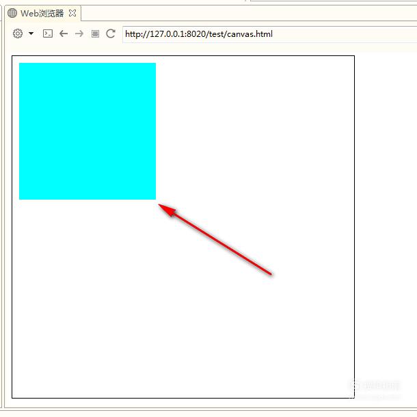Screen dimensions: 417x417
Task: Go forward using the right arrow
Action: pos(79,33)
